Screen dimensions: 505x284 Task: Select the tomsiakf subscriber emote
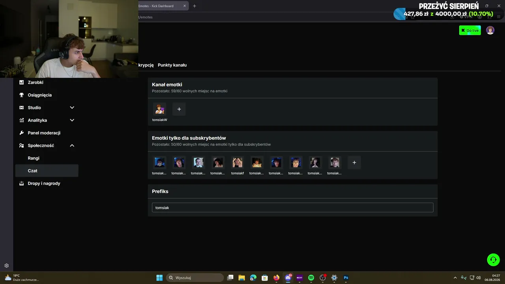[x=237, y=163]
